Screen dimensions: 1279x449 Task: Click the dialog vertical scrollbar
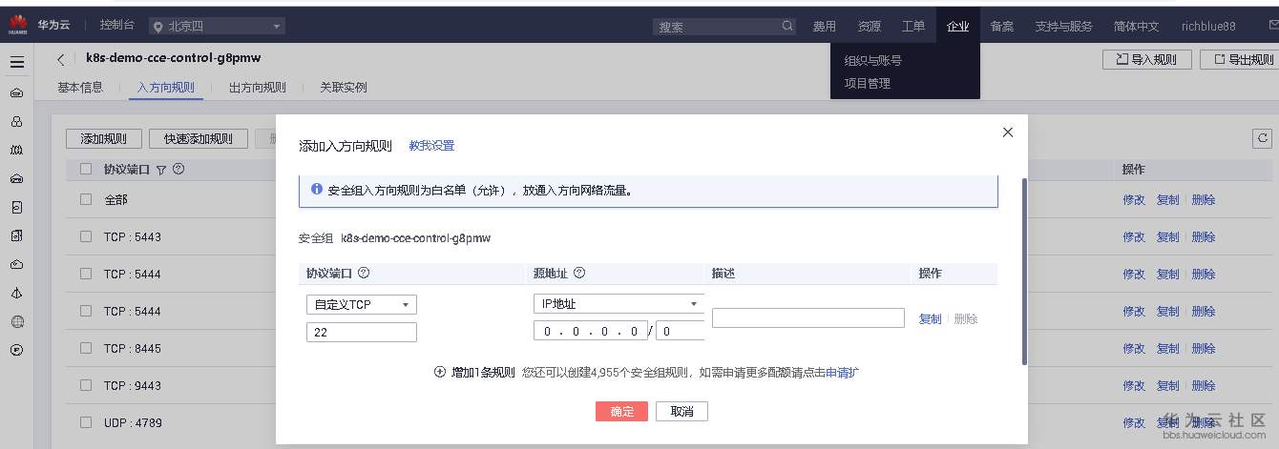click(x=1024, y=270)
